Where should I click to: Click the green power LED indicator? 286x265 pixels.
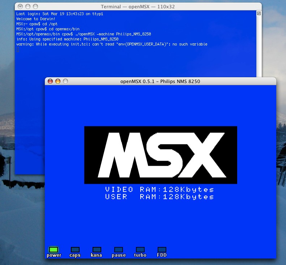pyautogui.click(x=54, y=249)
